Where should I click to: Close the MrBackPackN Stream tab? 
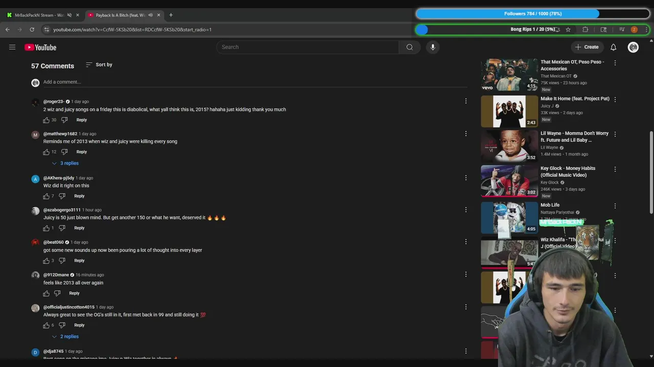[x=78, y=15]
